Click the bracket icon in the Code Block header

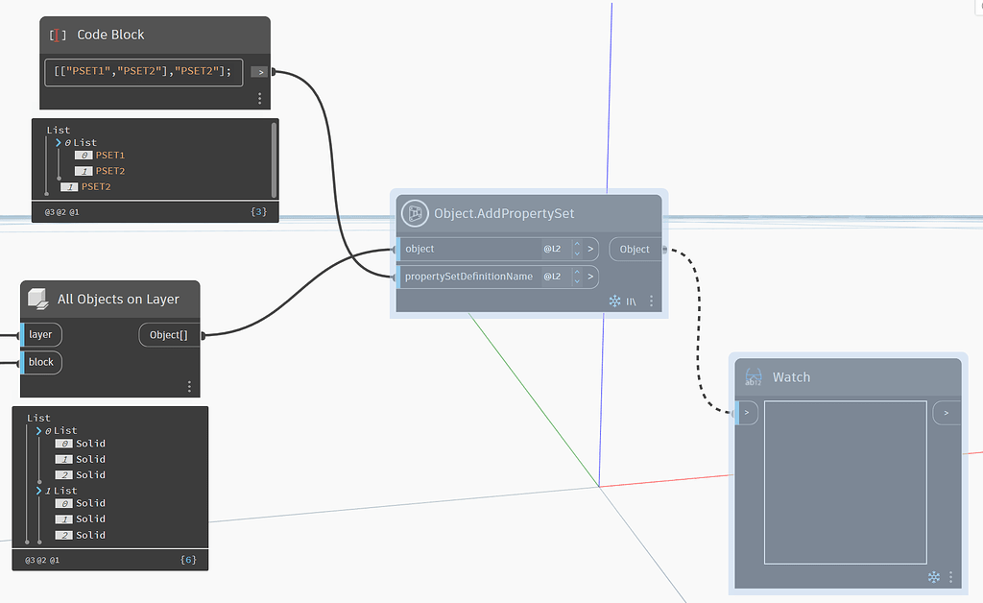point(56,36)
